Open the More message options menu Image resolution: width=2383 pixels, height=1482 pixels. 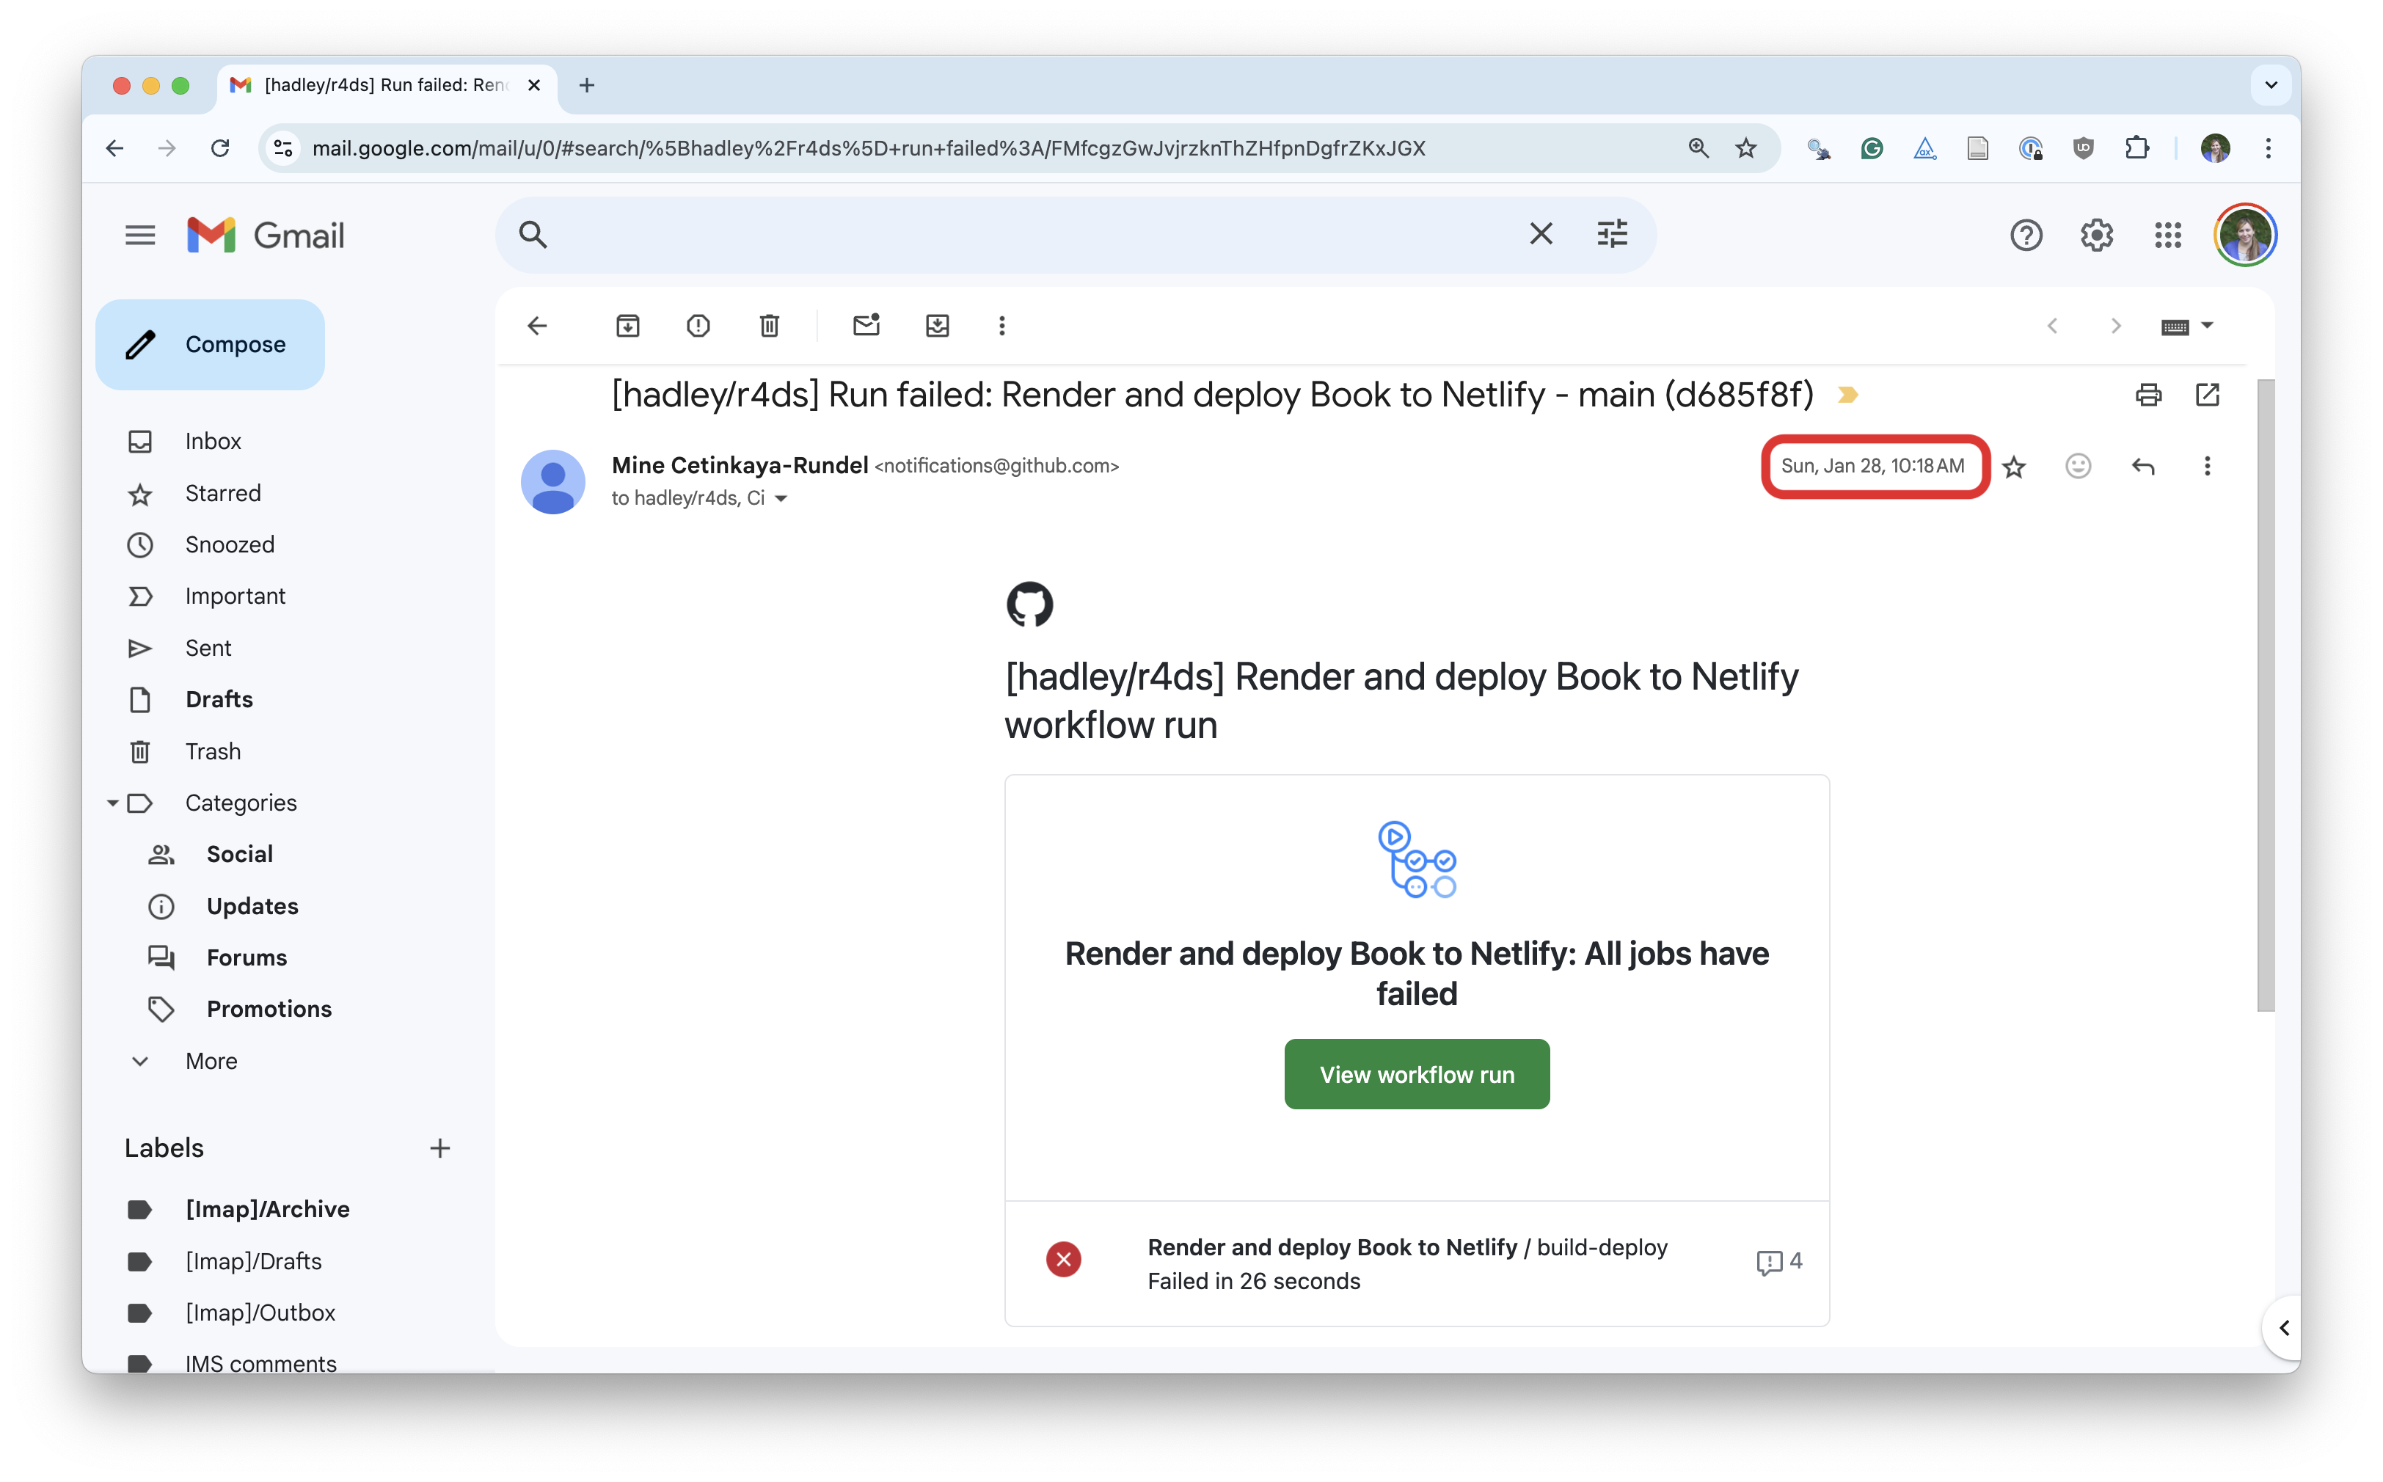(x=2208, y=467)
